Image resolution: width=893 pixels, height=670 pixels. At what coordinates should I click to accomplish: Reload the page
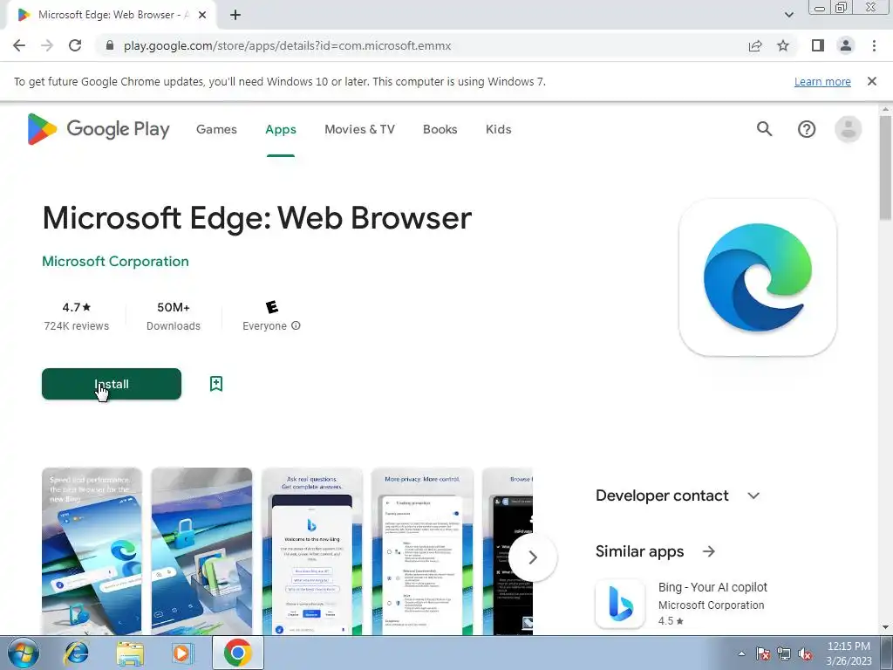point(75,45)
